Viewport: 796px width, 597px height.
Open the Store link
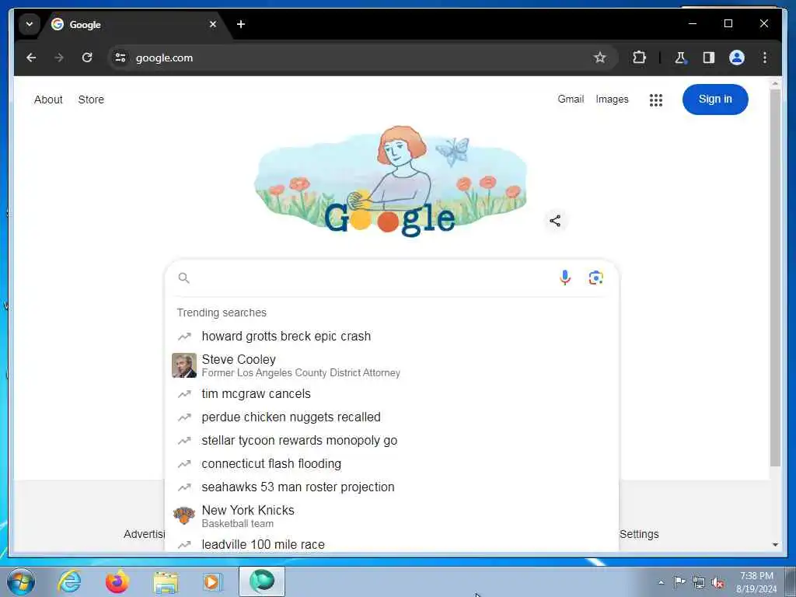[x=91, y=99]
